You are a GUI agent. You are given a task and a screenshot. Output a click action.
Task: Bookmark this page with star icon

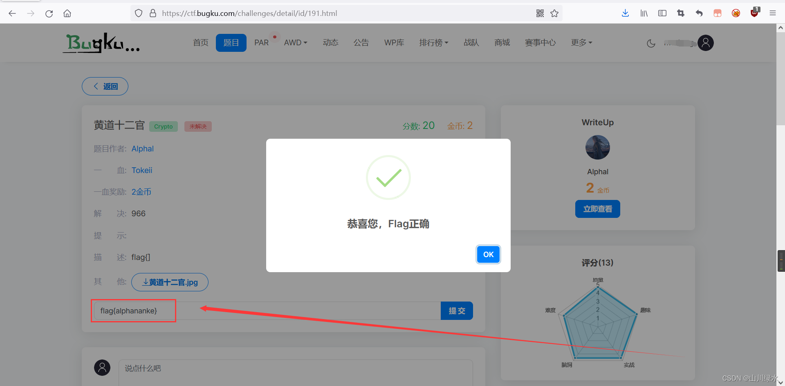554,13
